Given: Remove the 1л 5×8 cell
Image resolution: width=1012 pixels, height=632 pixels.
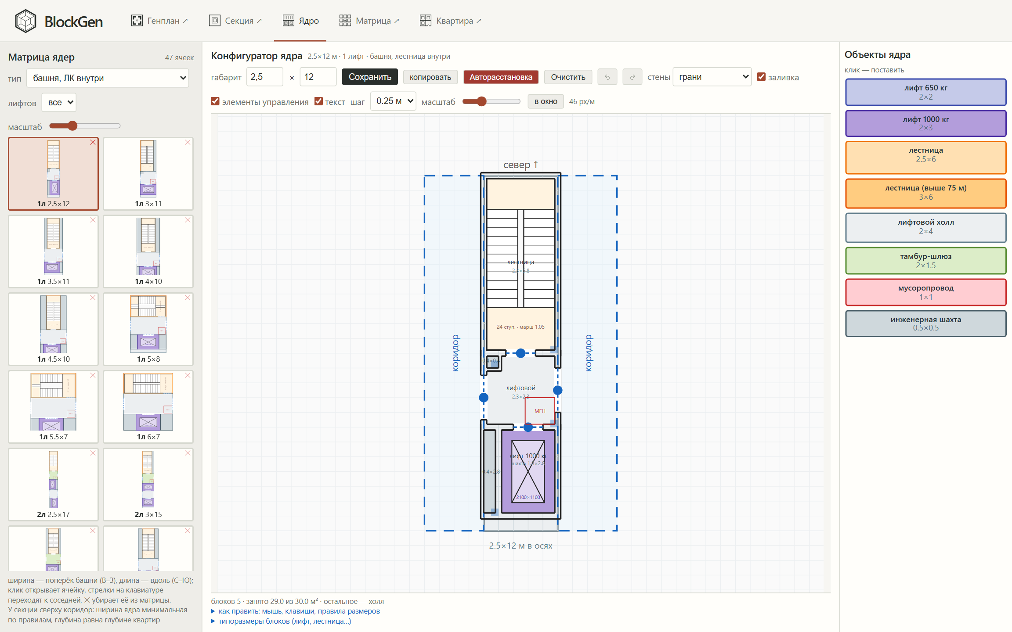Looking at the screenshot, I should 188,298.
